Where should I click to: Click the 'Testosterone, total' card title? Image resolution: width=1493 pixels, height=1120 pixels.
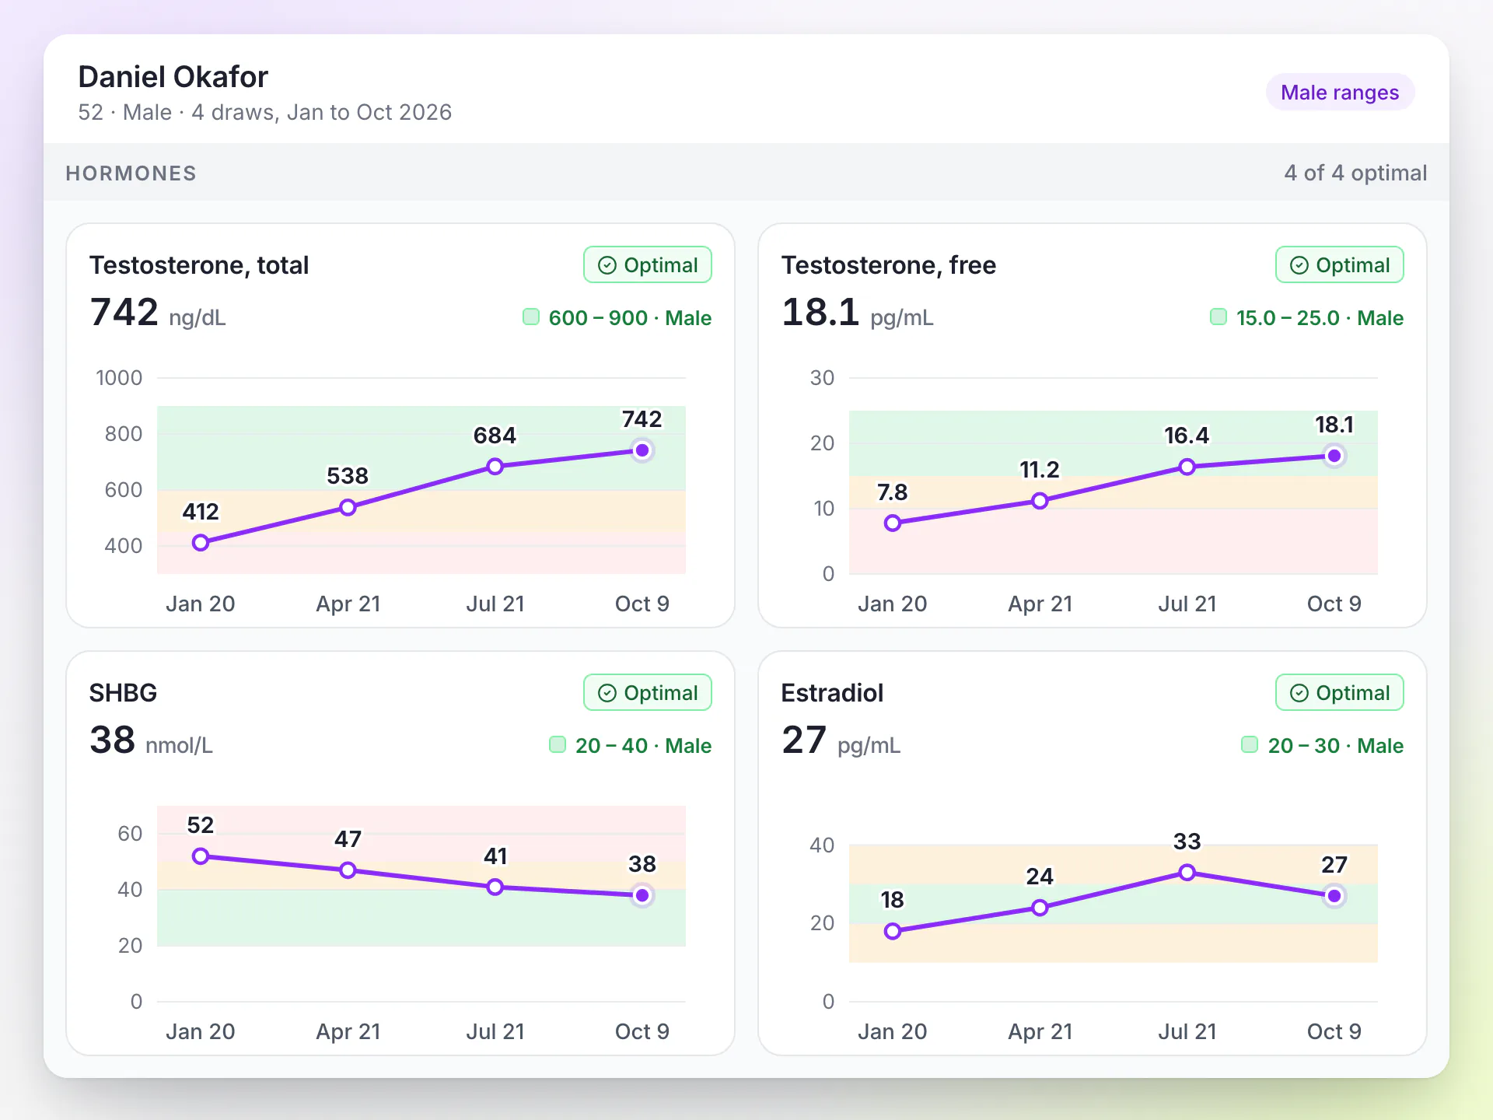click(199, 265)
